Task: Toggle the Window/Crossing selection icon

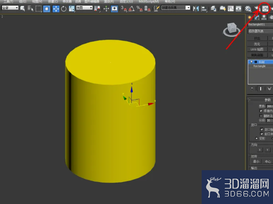Action: [47, 9]
